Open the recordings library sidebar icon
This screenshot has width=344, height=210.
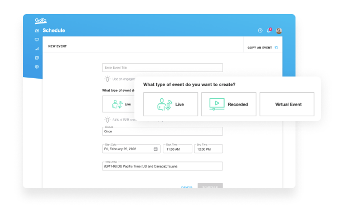coord(37,58)
